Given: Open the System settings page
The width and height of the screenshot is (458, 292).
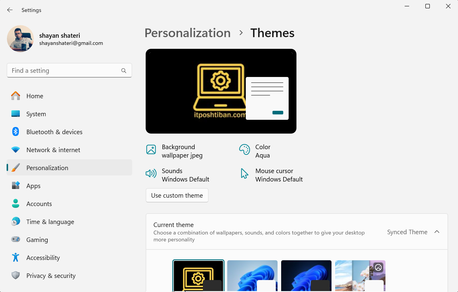Looking at the screenshot, I should 70,114.
